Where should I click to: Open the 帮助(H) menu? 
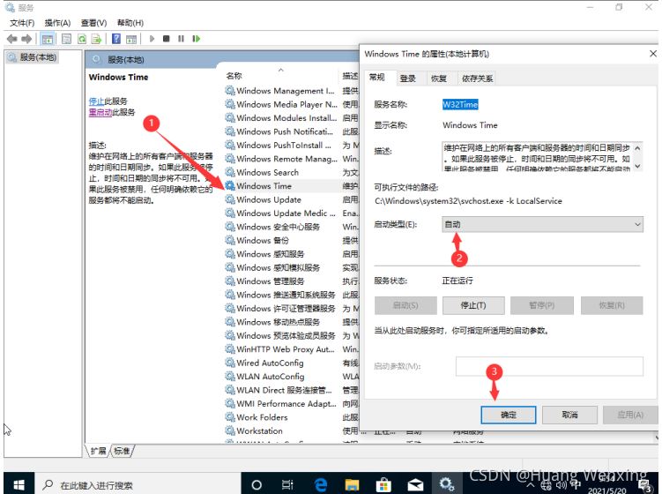click(x=130, y=23)
